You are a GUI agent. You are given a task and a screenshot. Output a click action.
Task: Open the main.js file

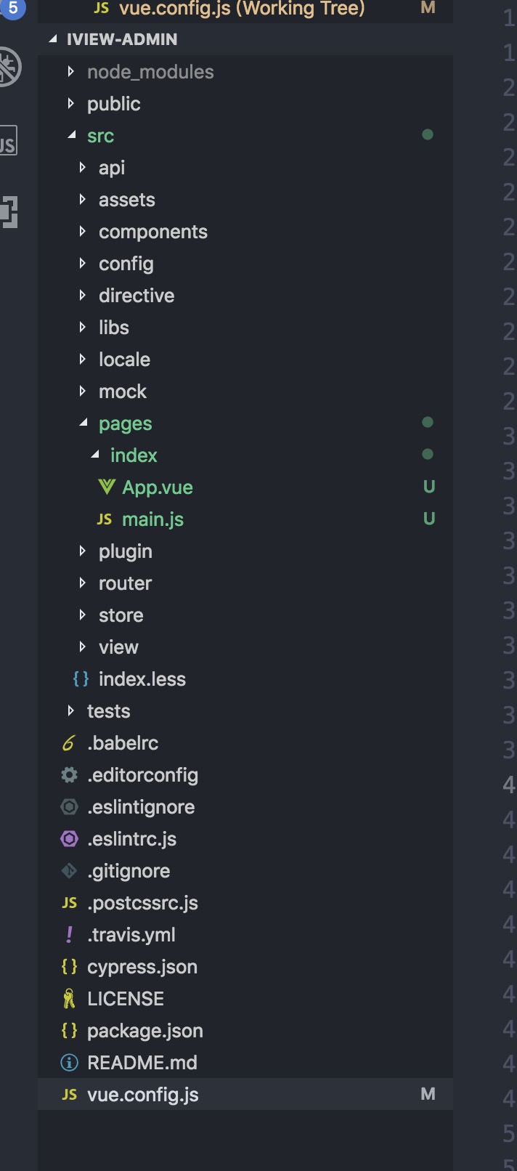152,519
